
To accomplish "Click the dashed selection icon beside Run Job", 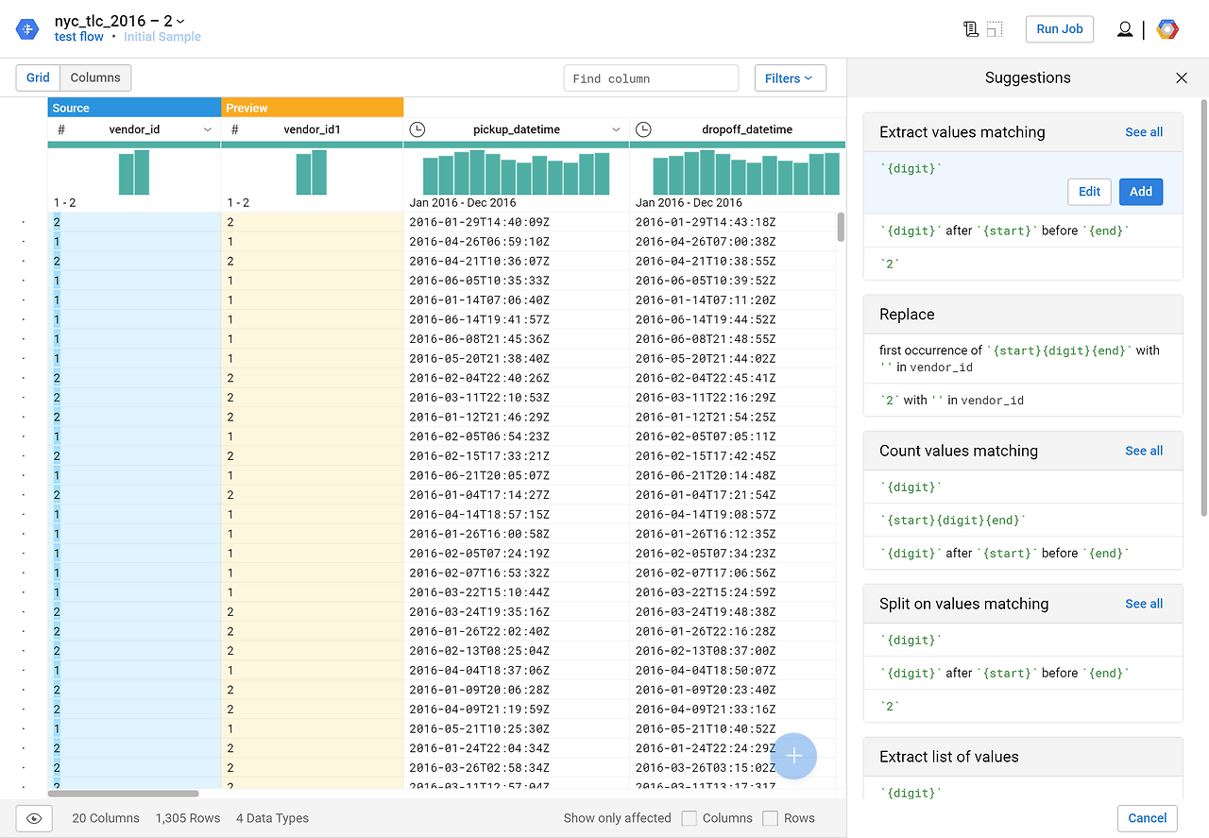I will coord(995,29).
